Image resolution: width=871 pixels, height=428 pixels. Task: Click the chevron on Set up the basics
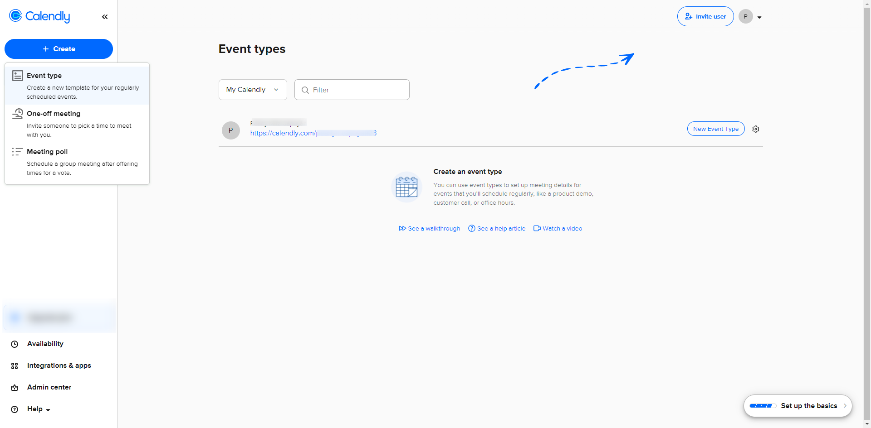(845, 406)
